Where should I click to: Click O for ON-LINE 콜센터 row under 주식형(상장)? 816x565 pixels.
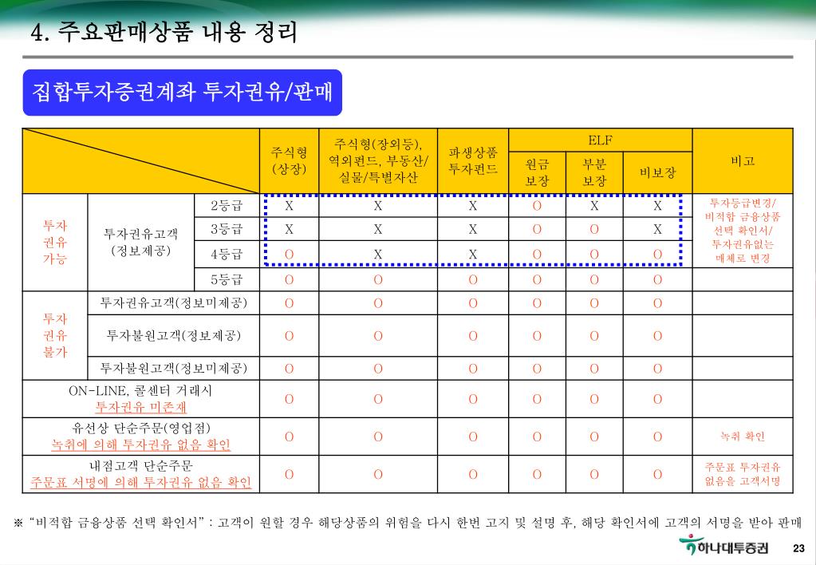point(290,399)
